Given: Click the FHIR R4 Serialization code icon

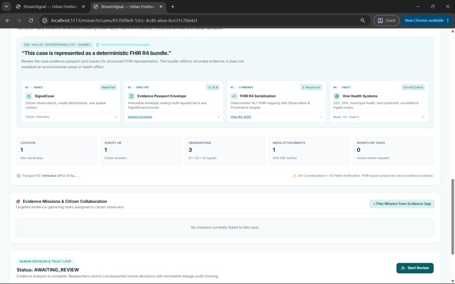Looking at the screenshot, I should click(234, 96).
